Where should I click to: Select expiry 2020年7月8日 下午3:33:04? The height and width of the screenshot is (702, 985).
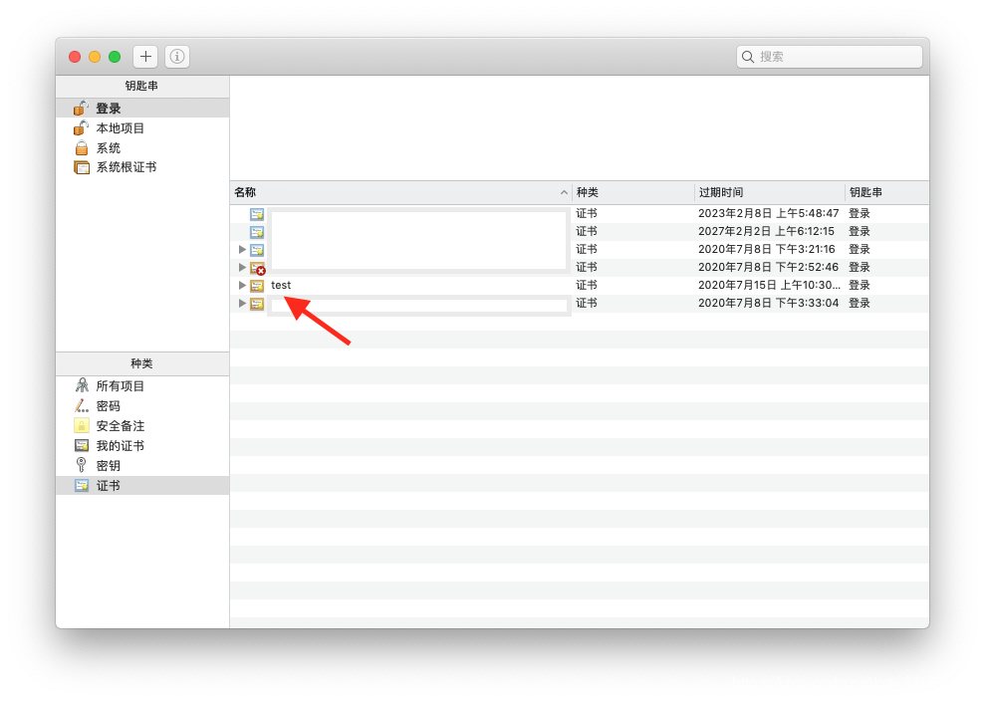pyautogui.click(x=768, y=303)
